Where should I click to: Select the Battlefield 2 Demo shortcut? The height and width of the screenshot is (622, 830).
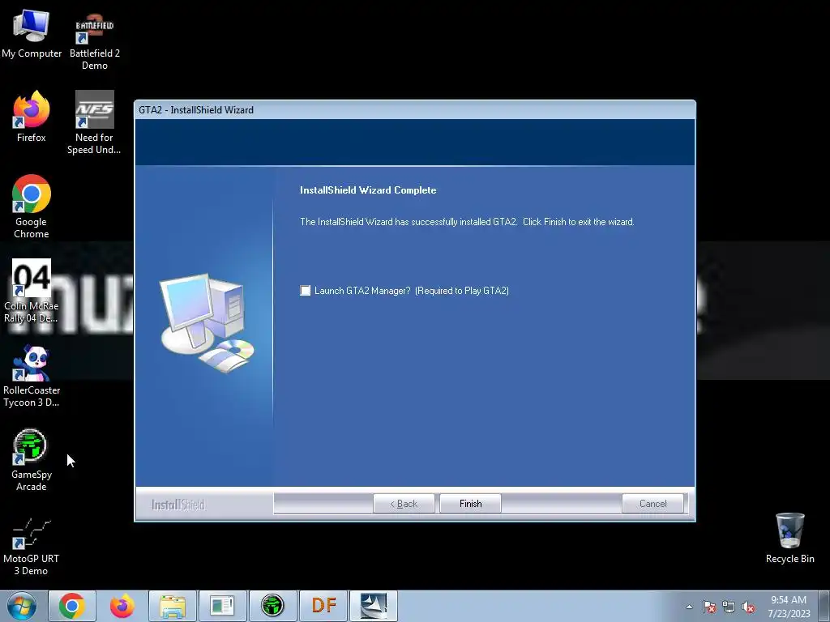95,42
